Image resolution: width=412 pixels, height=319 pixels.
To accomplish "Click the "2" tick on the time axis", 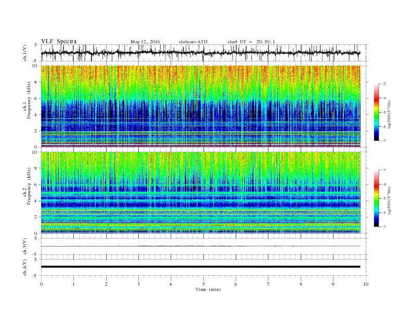I will point(106,284).
